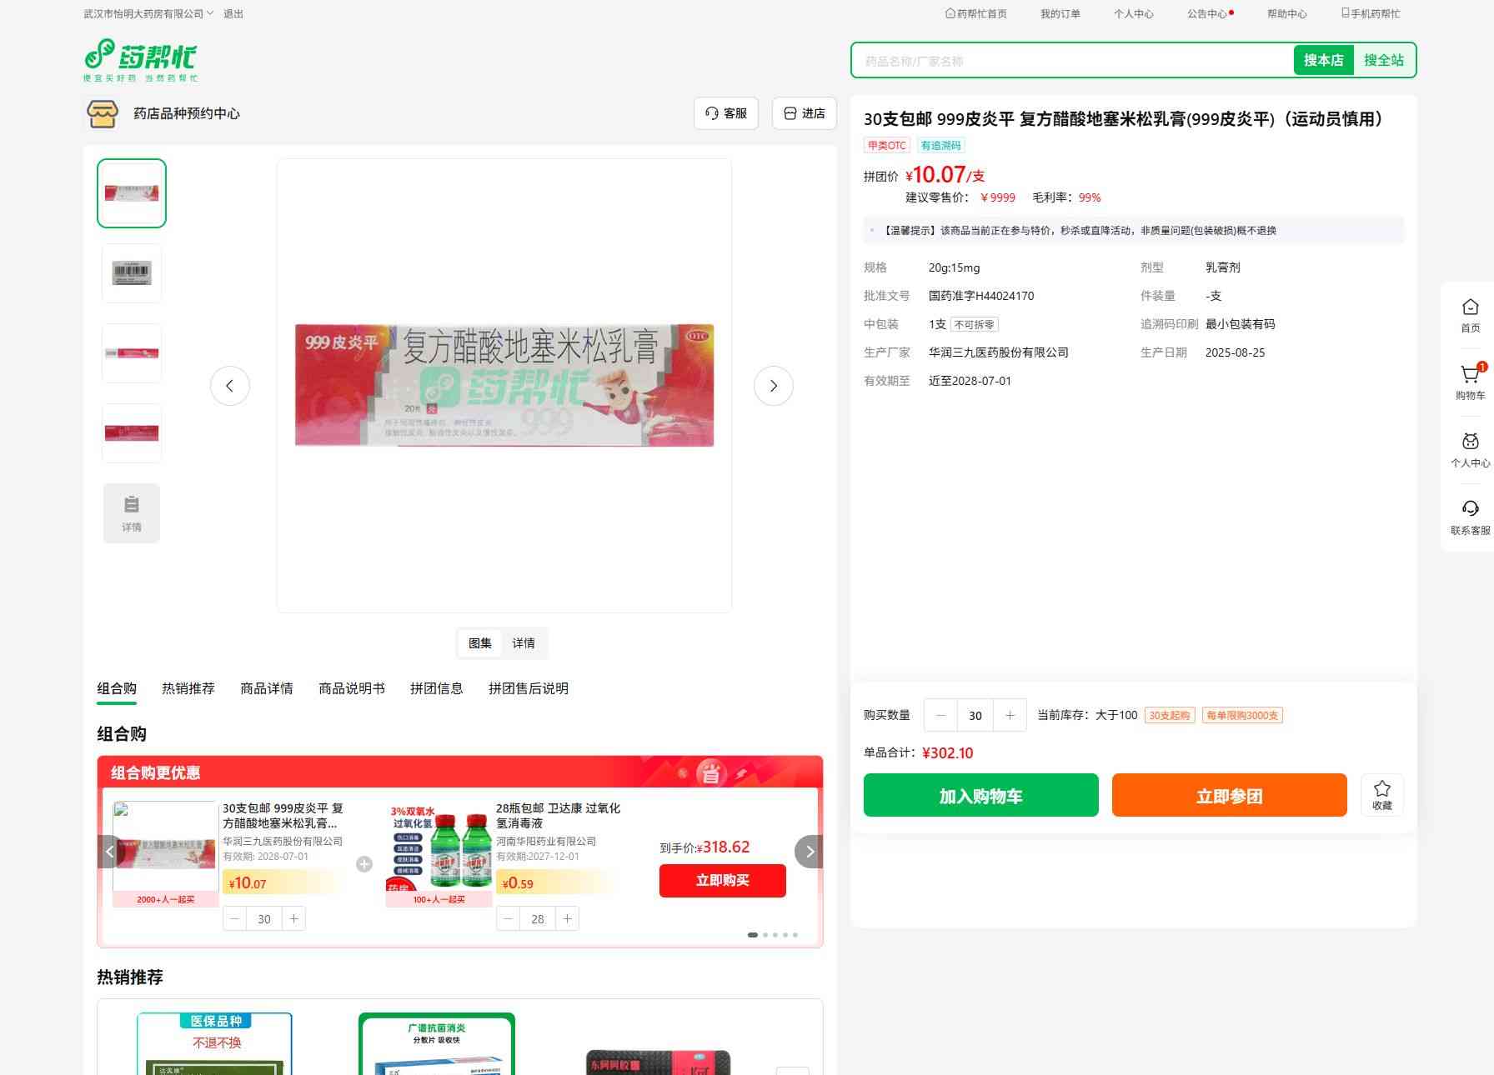Select the barcode thumbnail image

point(132,273)
